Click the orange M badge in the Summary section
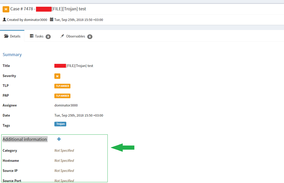The height and width of the screenshot is (183, 284). click(57, 76)
